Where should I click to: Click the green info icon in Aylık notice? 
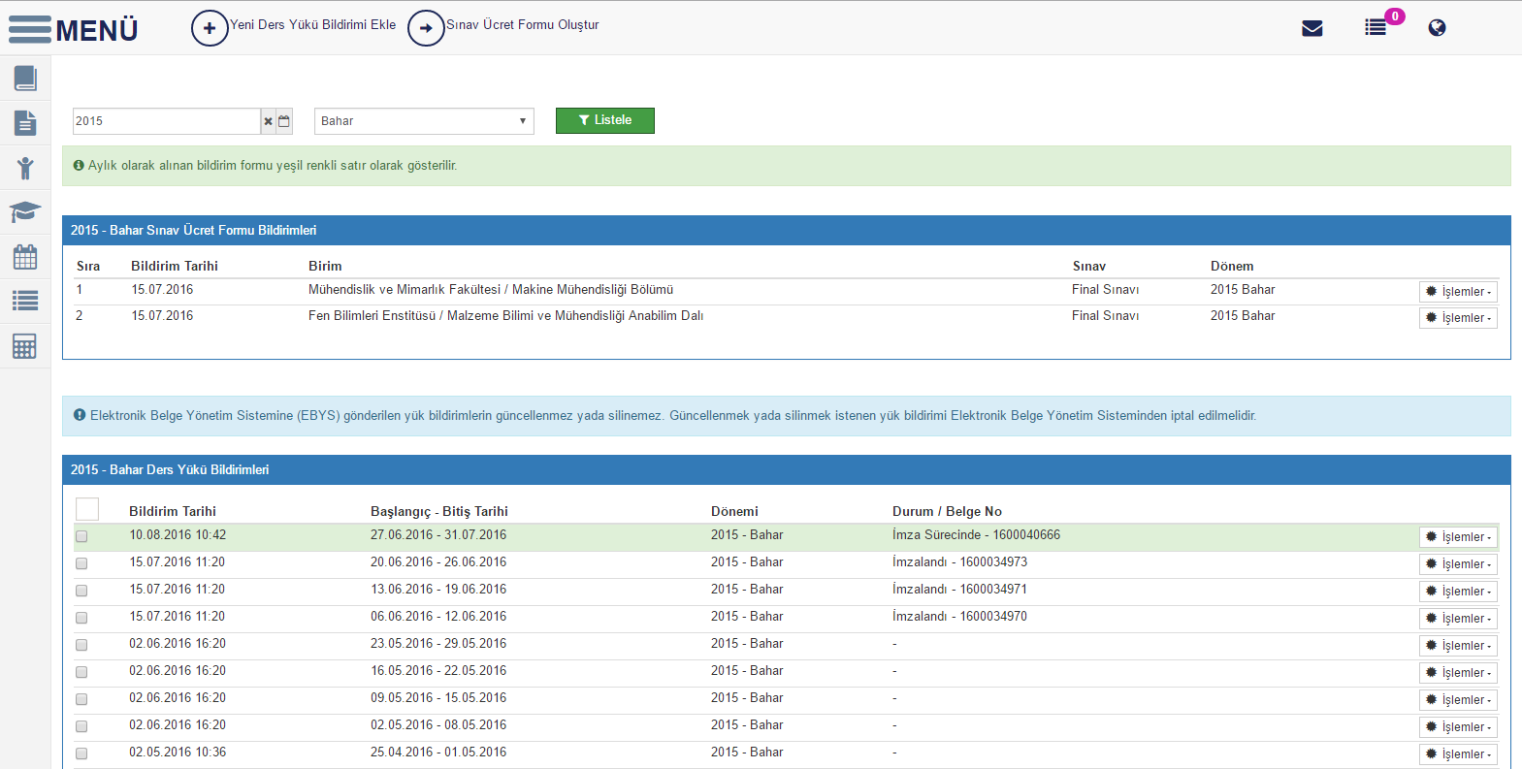pyautogui.click(x=79, y=166)
